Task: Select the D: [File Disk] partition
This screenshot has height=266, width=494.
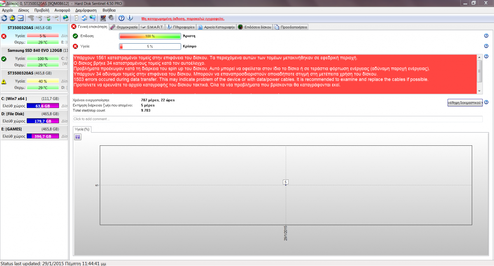Action: 35,118
